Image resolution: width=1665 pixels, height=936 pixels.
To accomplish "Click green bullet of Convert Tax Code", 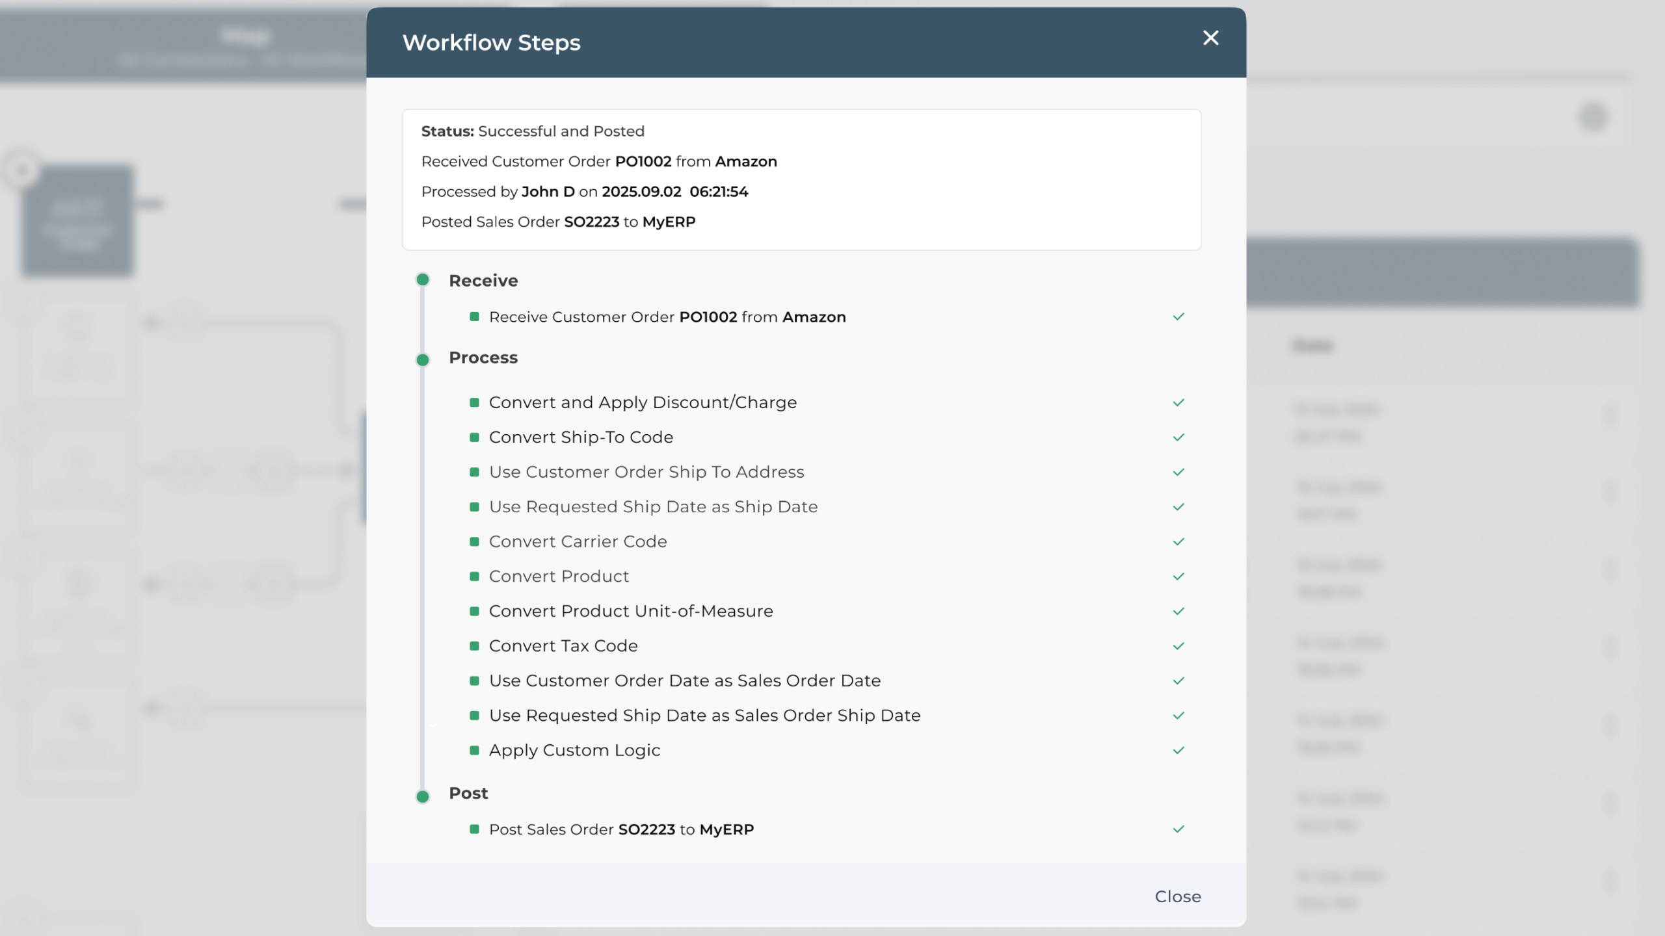I will click(x=474, y=646).
